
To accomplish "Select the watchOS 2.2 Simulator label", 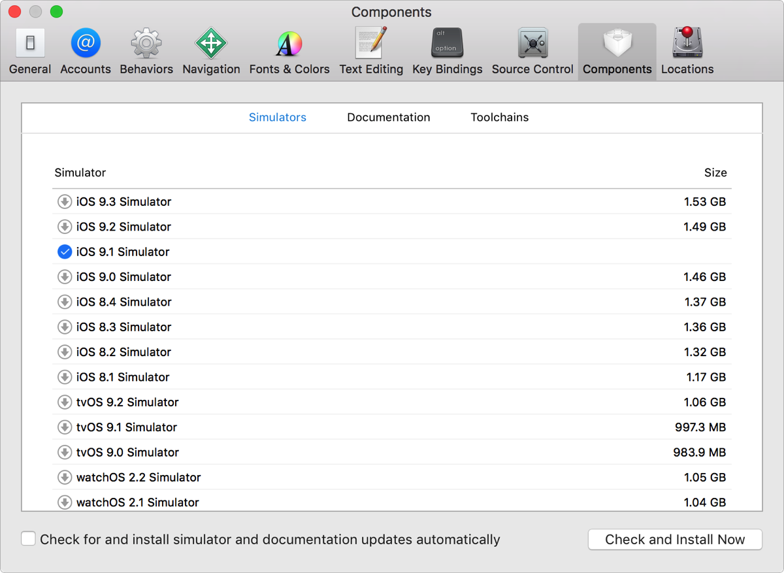I will 139,477.
